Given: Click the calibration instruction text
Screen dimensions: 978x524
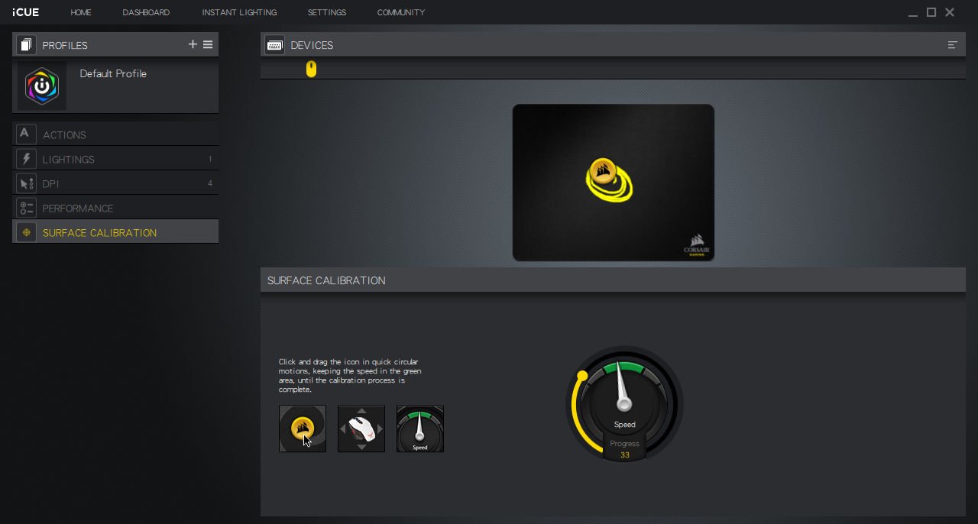Looking at the screenshot, I should click(x=350, y=376).
